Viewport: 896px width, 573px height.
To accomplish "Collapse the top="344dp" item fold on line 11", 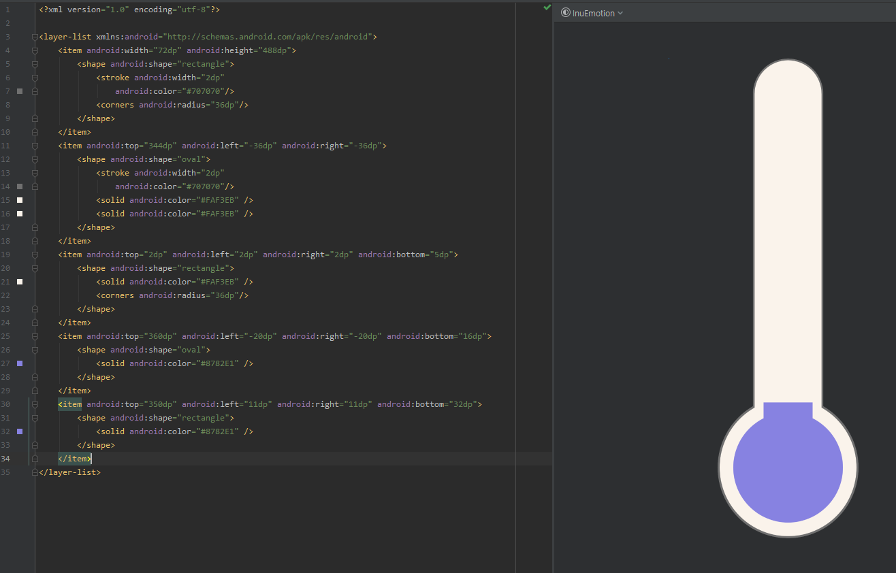I will point(35,146).
